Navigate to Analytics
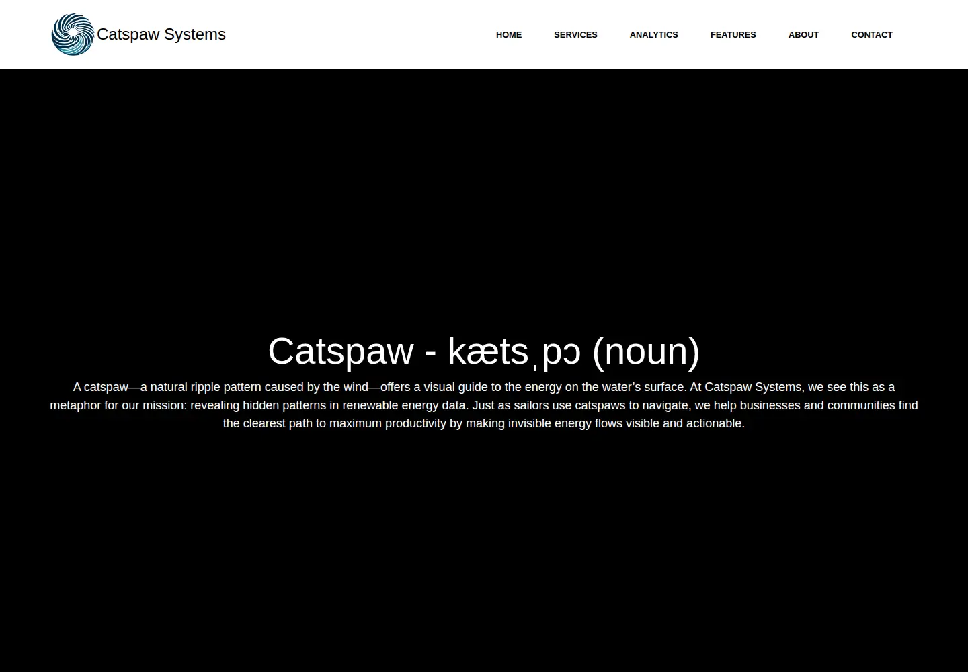 point(654,34)
